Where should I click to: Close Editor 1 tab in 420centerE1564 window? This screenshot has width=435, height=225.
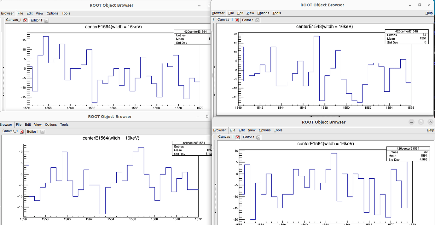coord(43,132)
